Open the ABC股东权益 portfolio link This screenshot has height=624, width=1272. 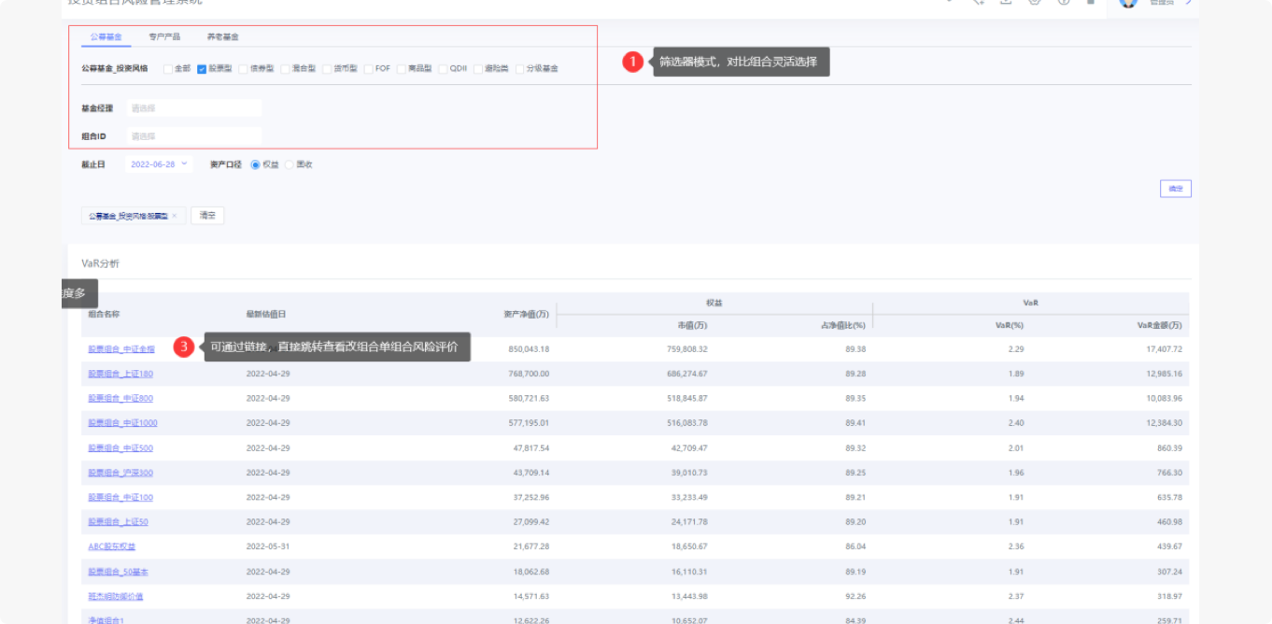point(112,546)
